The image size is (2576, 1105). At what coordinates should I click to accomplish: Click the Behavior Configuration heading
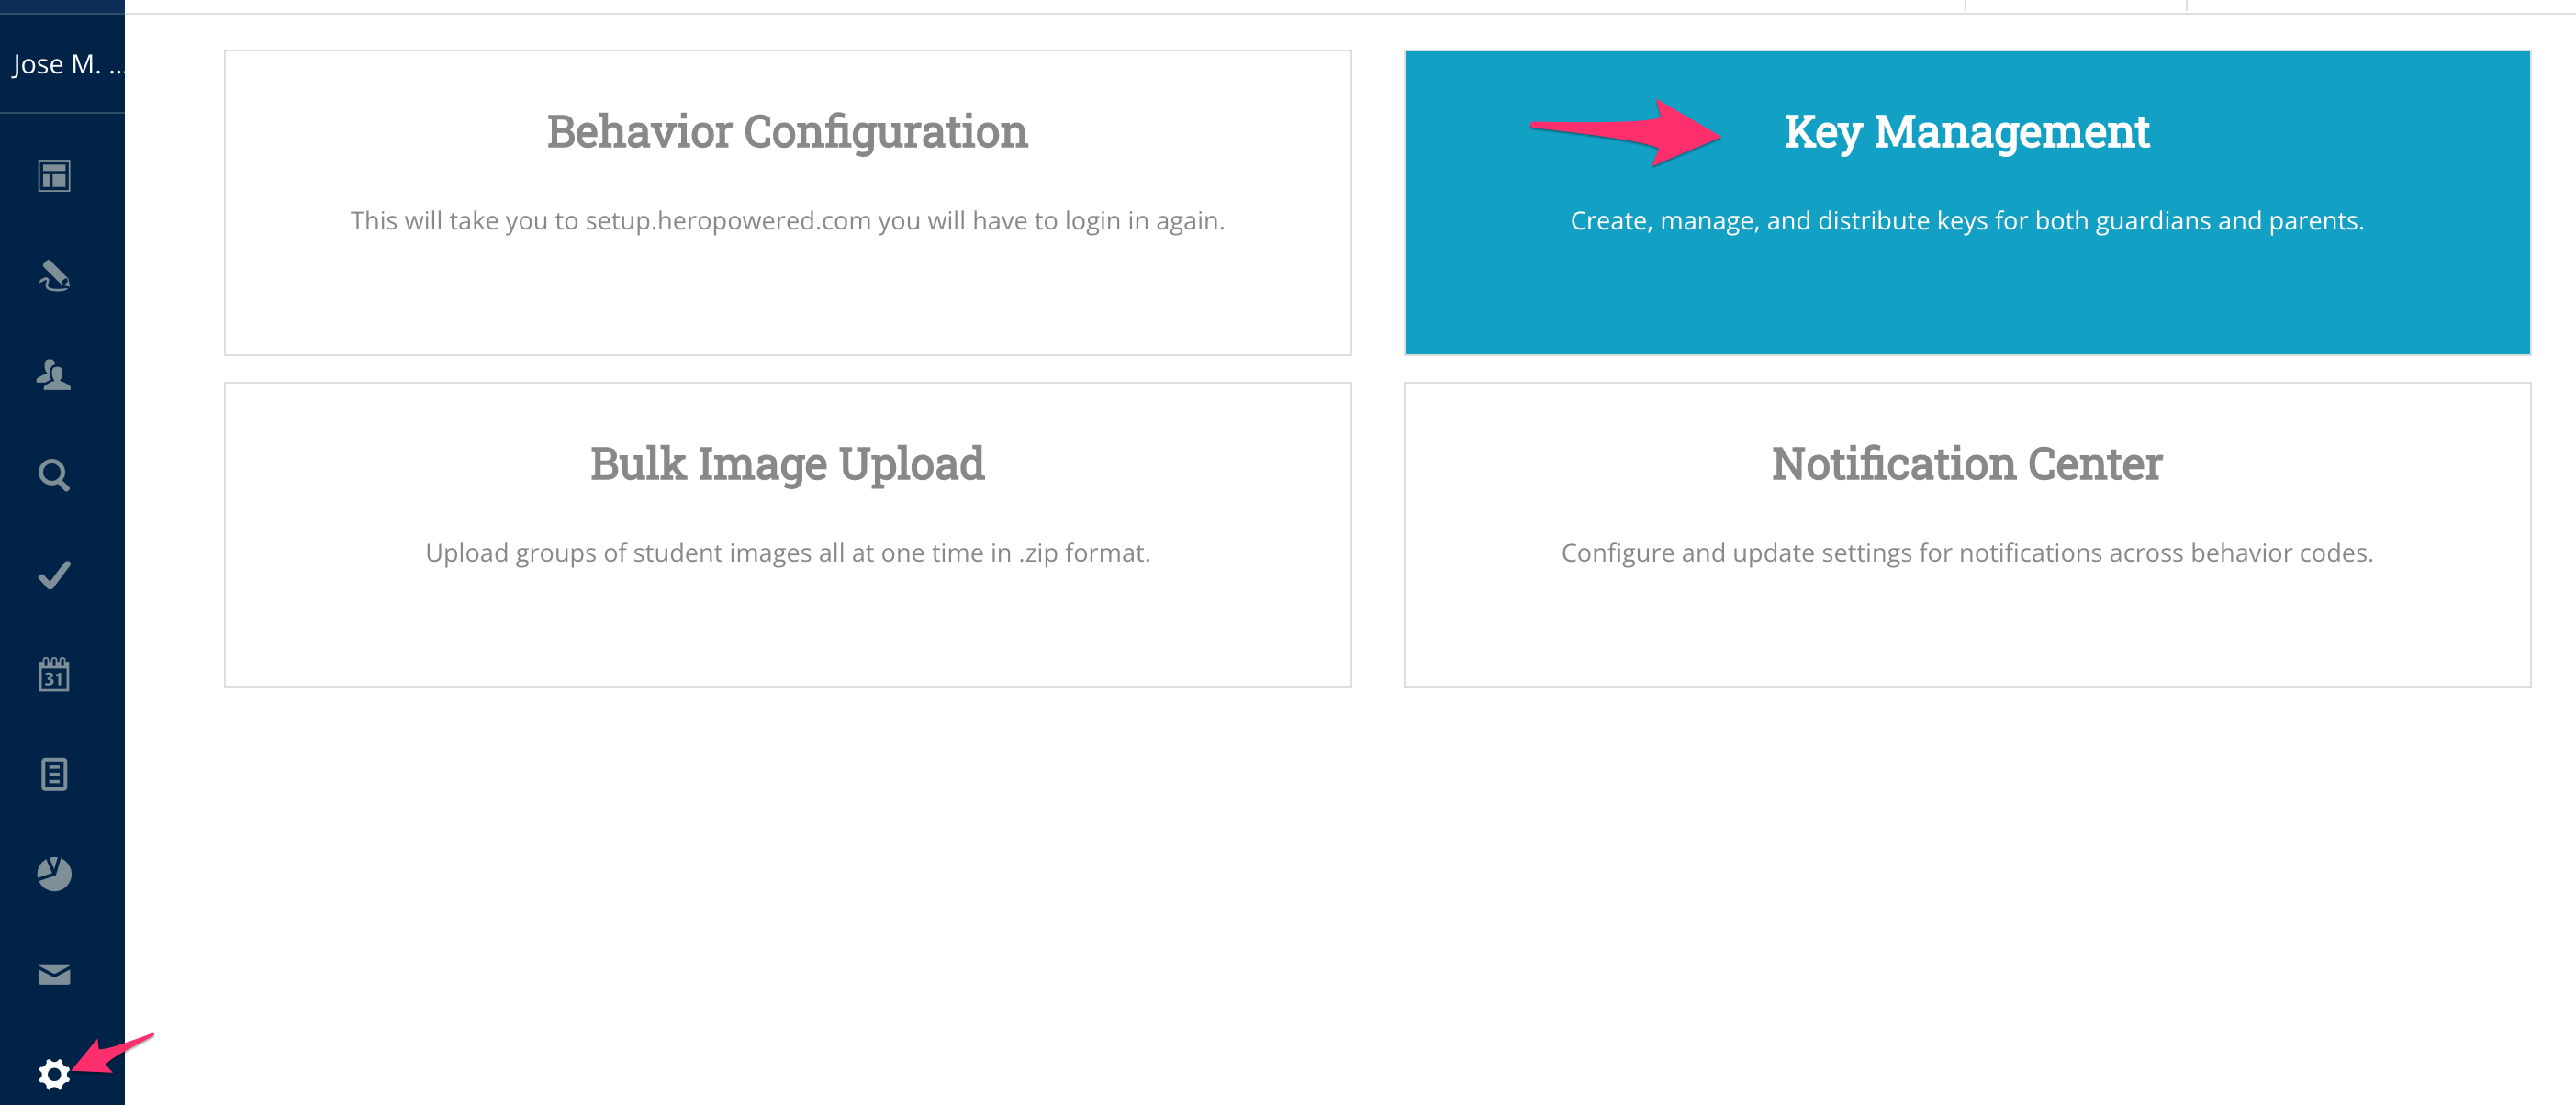[x=787, y=132]
